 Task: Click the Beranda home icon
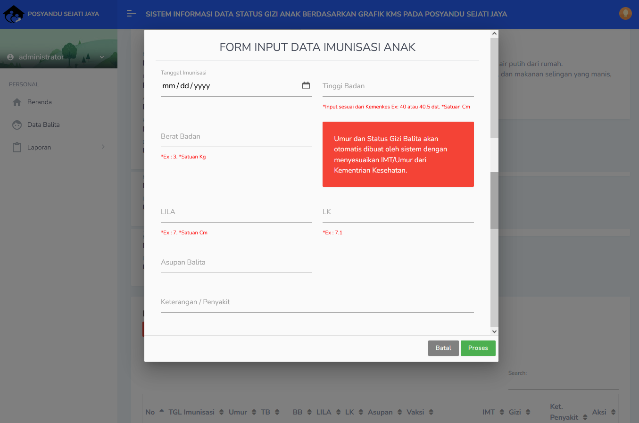(17, 102)
